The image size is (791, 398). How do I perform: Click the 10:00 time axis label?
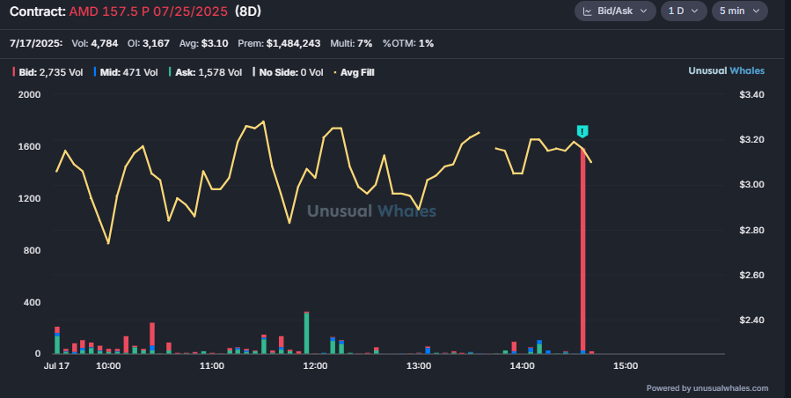click(x=108, y=365)
